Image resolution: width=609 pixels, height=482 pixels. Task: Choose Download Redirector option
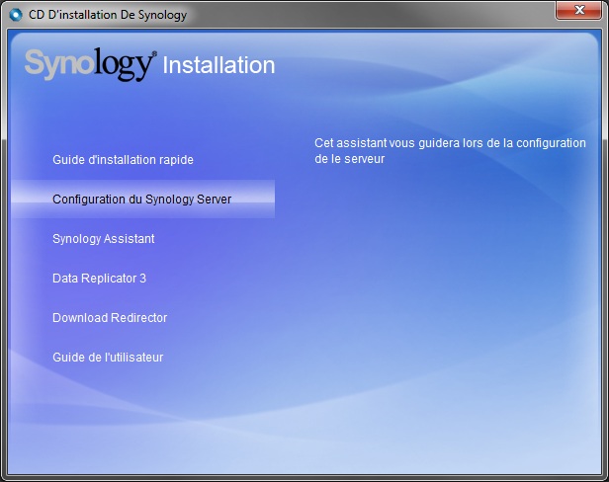[110, 318]
